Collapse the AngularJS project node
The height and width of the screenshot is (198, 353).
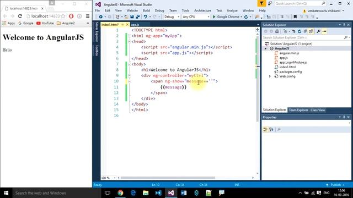click(265, 48)
